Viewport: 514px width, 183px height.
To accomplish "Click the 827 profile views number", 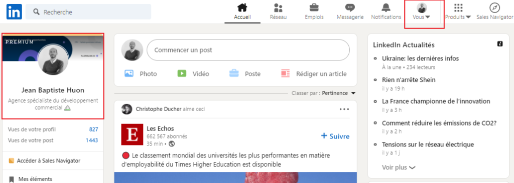I will (94, 129).
